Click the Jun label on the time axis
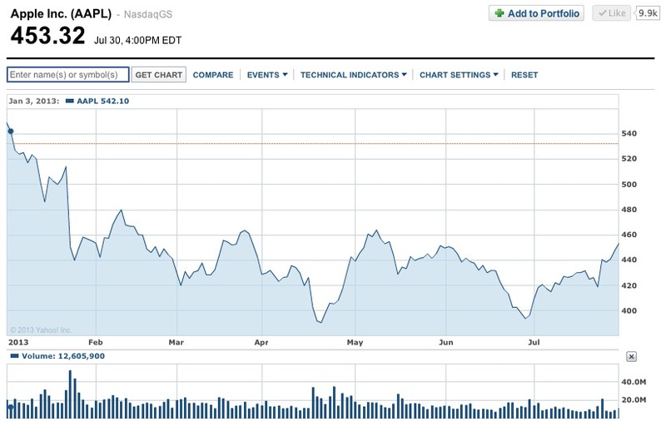 tap(446, 342)
